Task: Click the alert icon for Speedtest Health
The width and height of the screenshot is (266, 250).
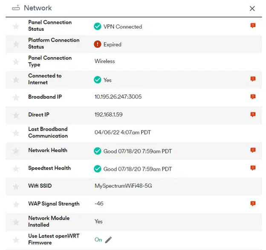Action: point(253,168)
